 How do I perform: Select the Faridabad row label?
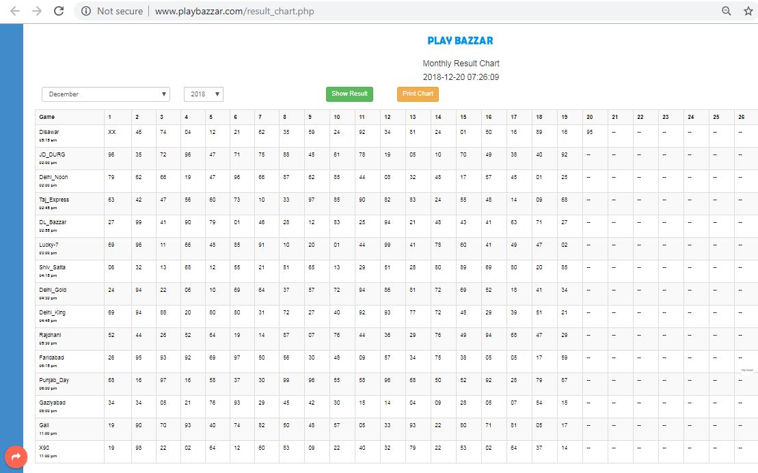tap(51, 358)
